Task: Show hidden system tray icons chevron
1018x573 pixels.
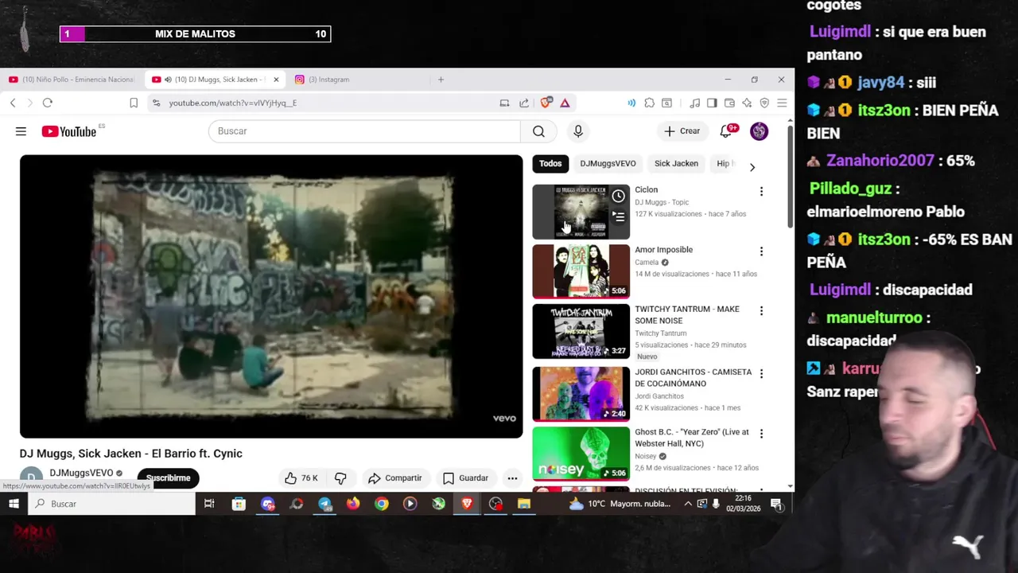Action: coord(688,504)
